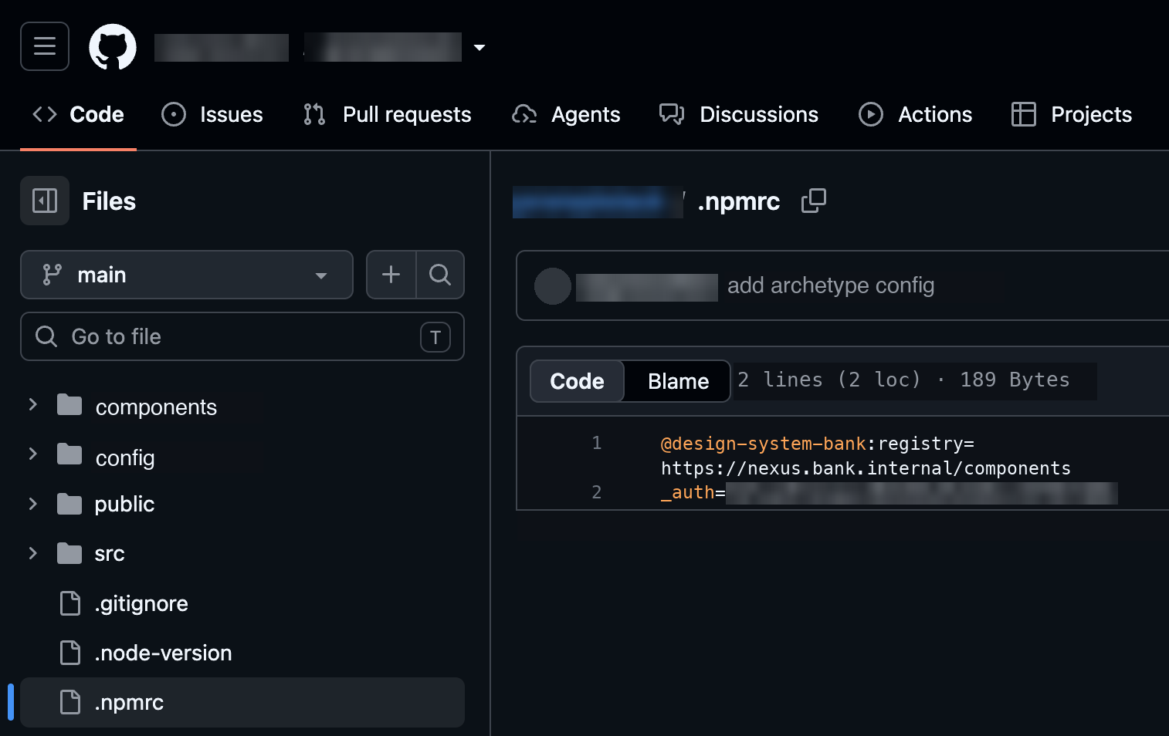The height and width of the screenshot is (736, 1169).
Task: Open the config folder
Action: click(x=125, y=457)
